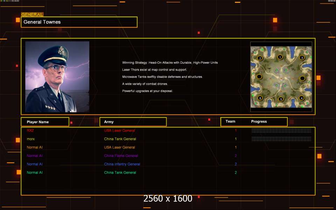Select player name morx
Image resolution: width=336 pixels, height=210 pixels.
point(31,139)
